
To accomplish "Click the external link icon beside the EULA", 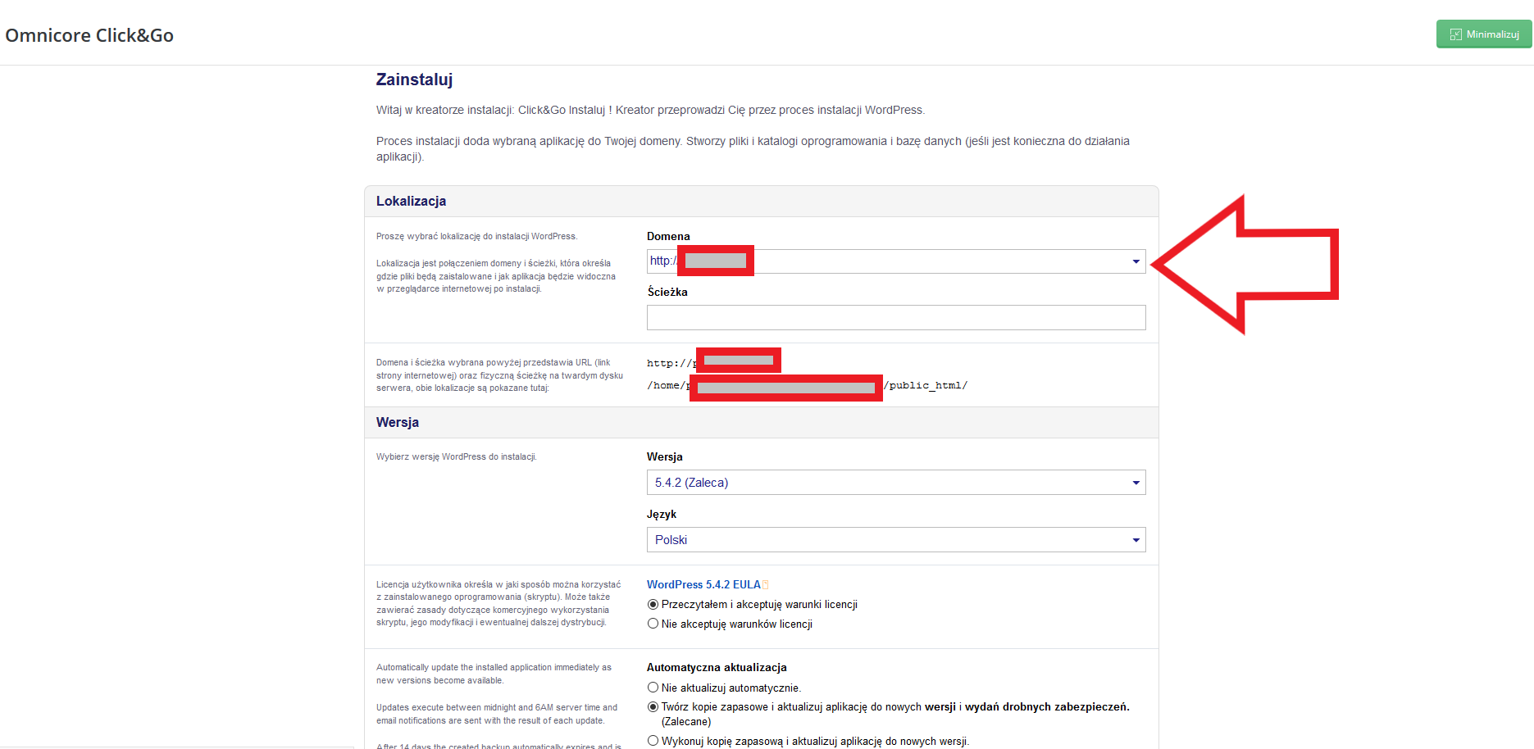I will coord(766,585).
